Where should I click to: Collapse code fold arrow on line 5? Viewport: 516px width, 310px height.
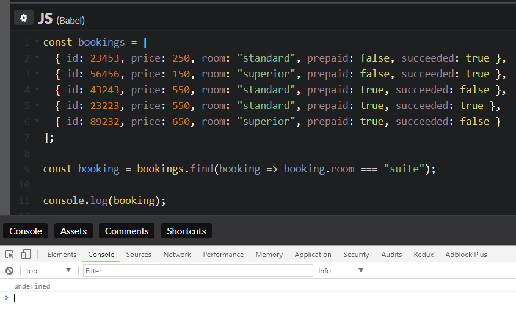(37, 105)
